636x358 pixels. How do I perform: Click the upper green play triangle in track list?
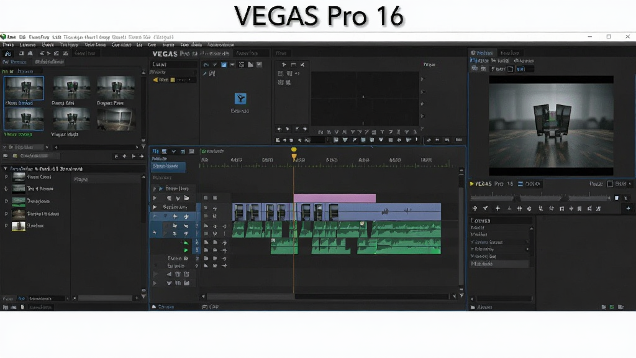point(186,243)
